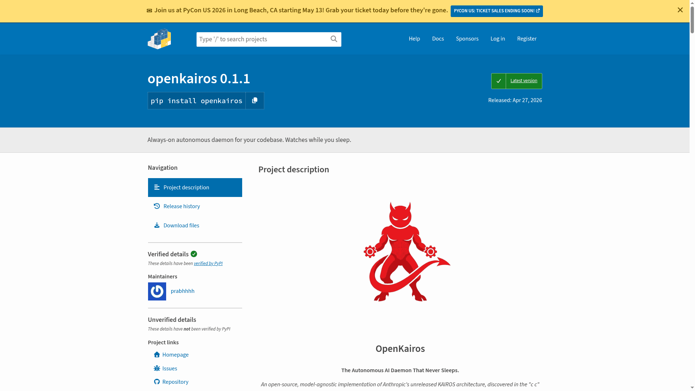Click the scrollbar down arrow
Image resolution: width=695 pixels, height=391 pixels.
692,388
